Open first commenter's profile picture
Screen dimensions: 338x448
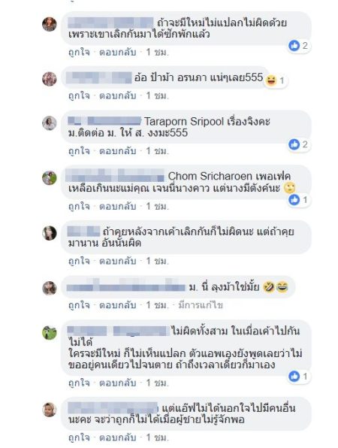coord(50,24)
